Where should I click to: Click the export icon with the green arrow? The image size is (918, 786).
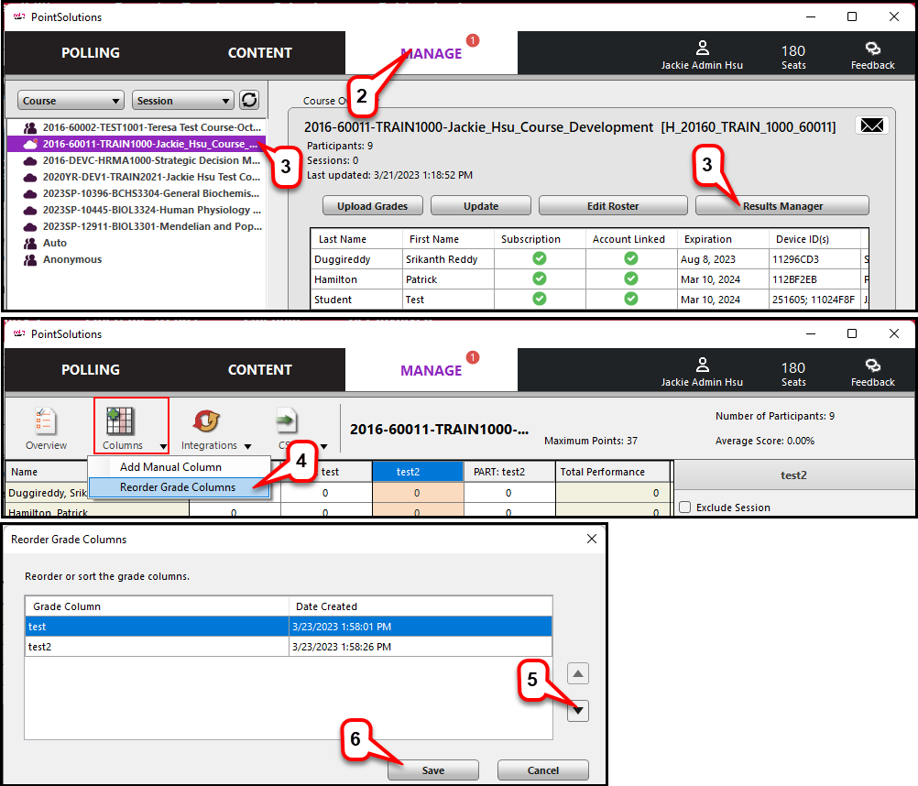[286, 420]
